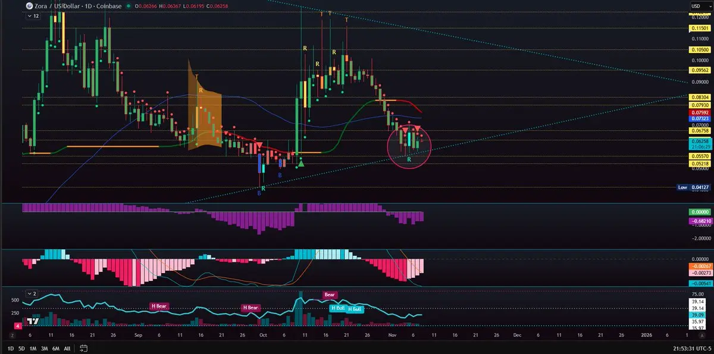714x354 pixels.
Task: Select the 1M time range
Action: (33, 348)
